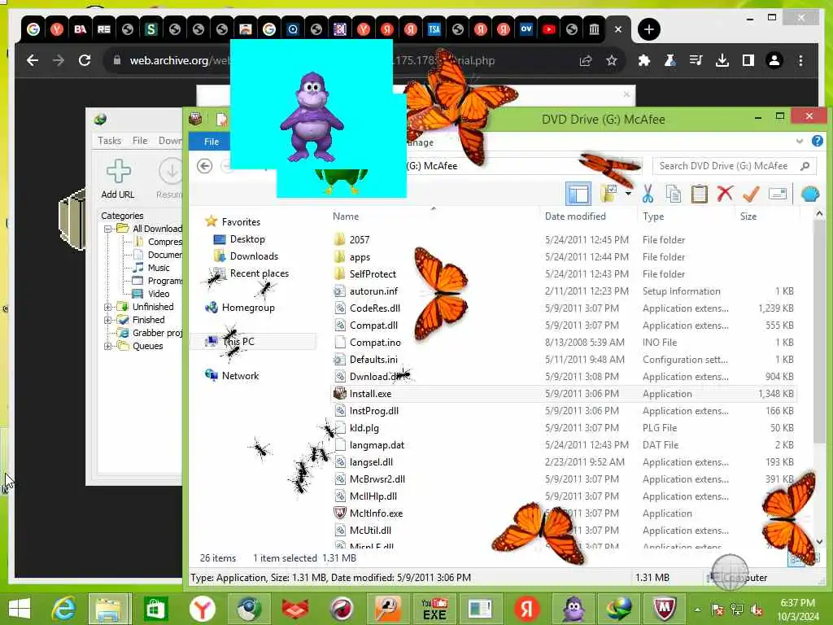Image resolution: width=833 pixels, height=625 pixels.
Task: Open File menu in download manager
Action: 140,140
